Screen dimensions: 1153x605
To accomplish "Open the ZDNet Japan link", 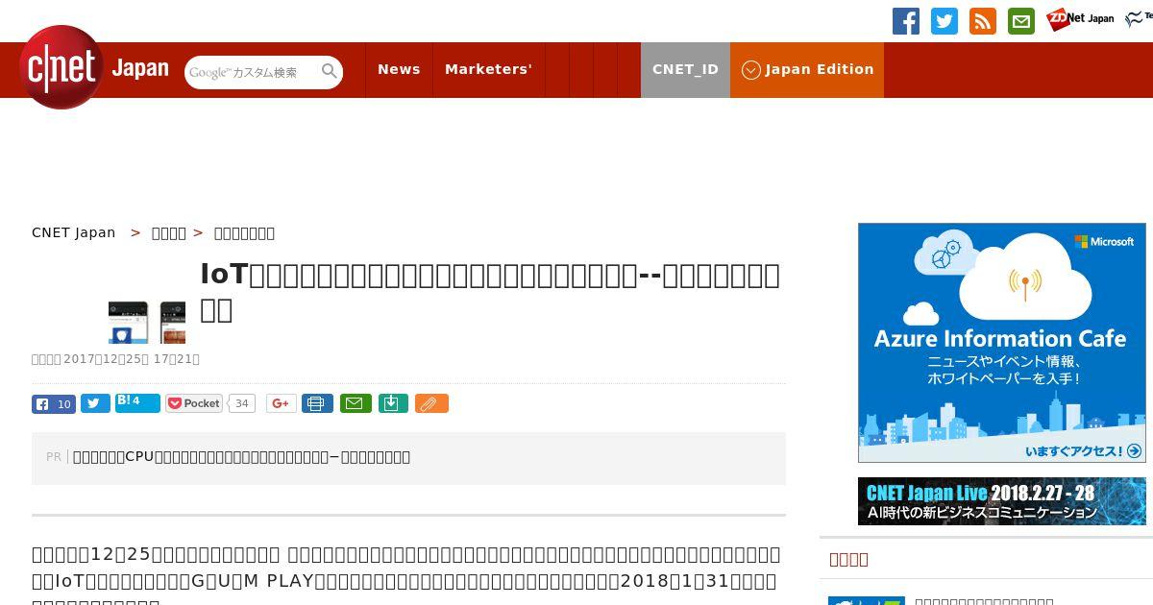I will click(1080, 18).
